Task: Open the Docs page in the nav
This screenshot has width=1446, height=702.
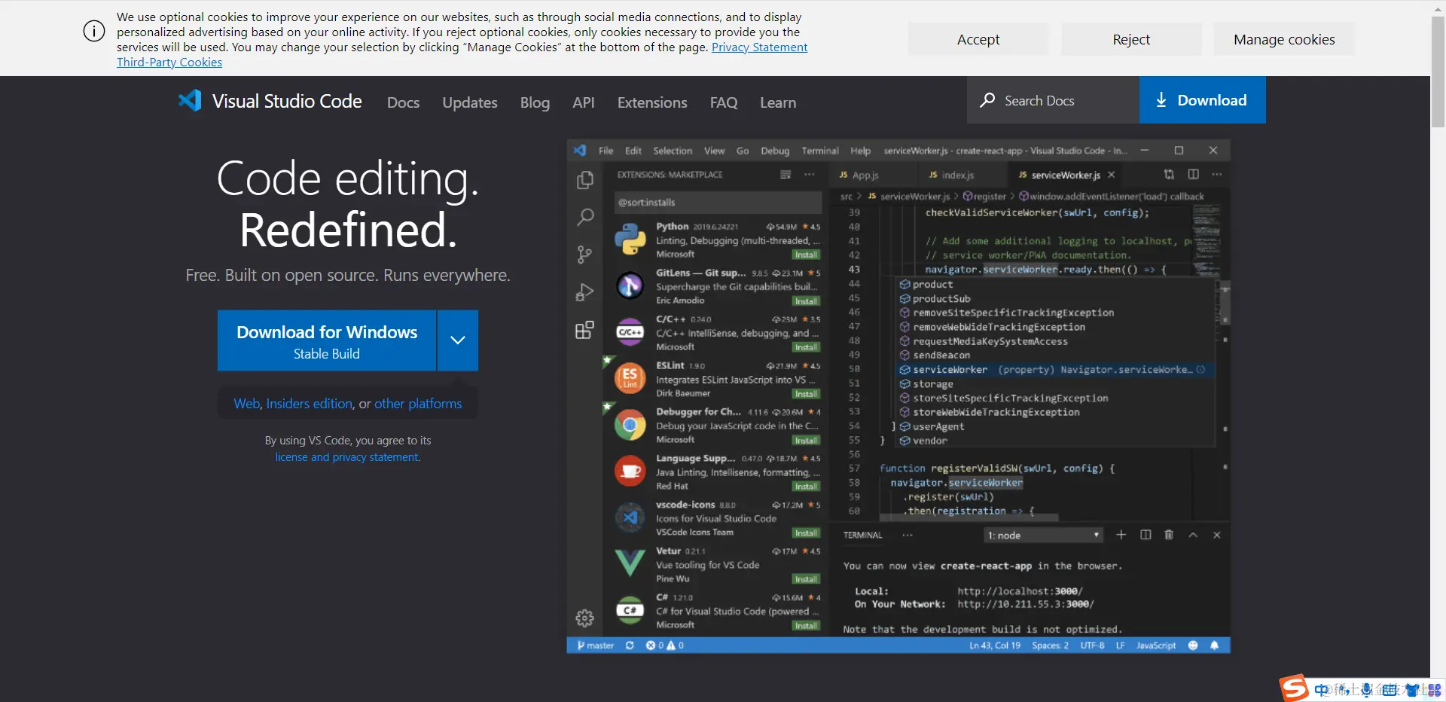Action: pos(403,102)
